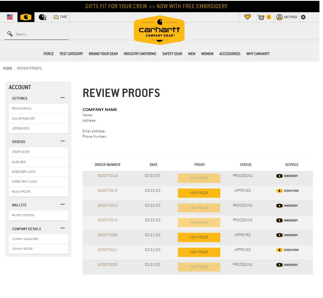View proof for order 600070009
Screen dimensions: 323x298
coord(199,237)
